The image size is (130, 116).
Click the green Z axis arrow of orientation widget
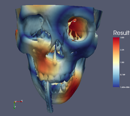tap(14, 106)
